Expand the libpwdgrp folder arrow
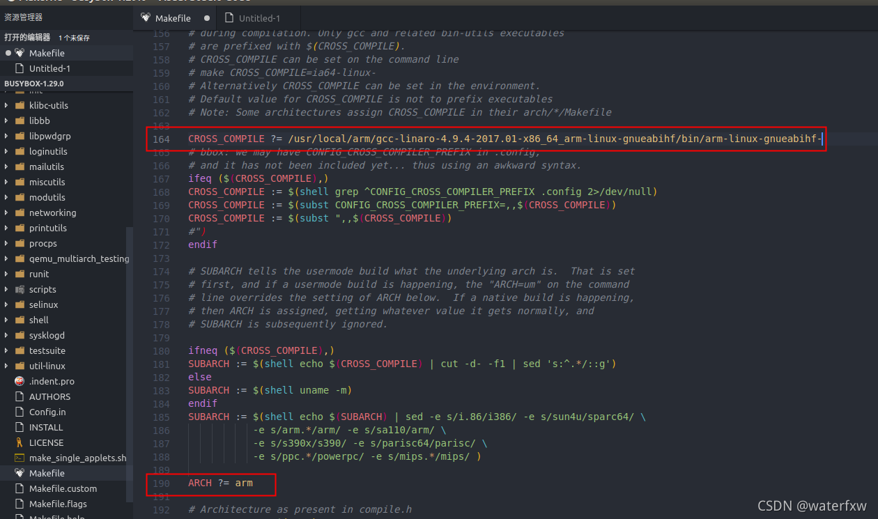Viewport: 878px width, 519px height. tap(7, 136)
